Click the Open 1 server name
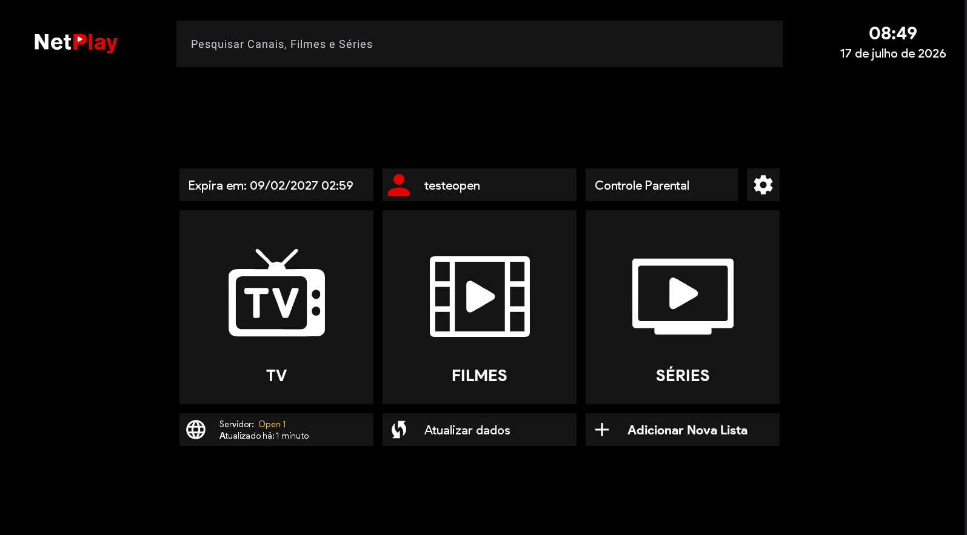 (272, 424)
